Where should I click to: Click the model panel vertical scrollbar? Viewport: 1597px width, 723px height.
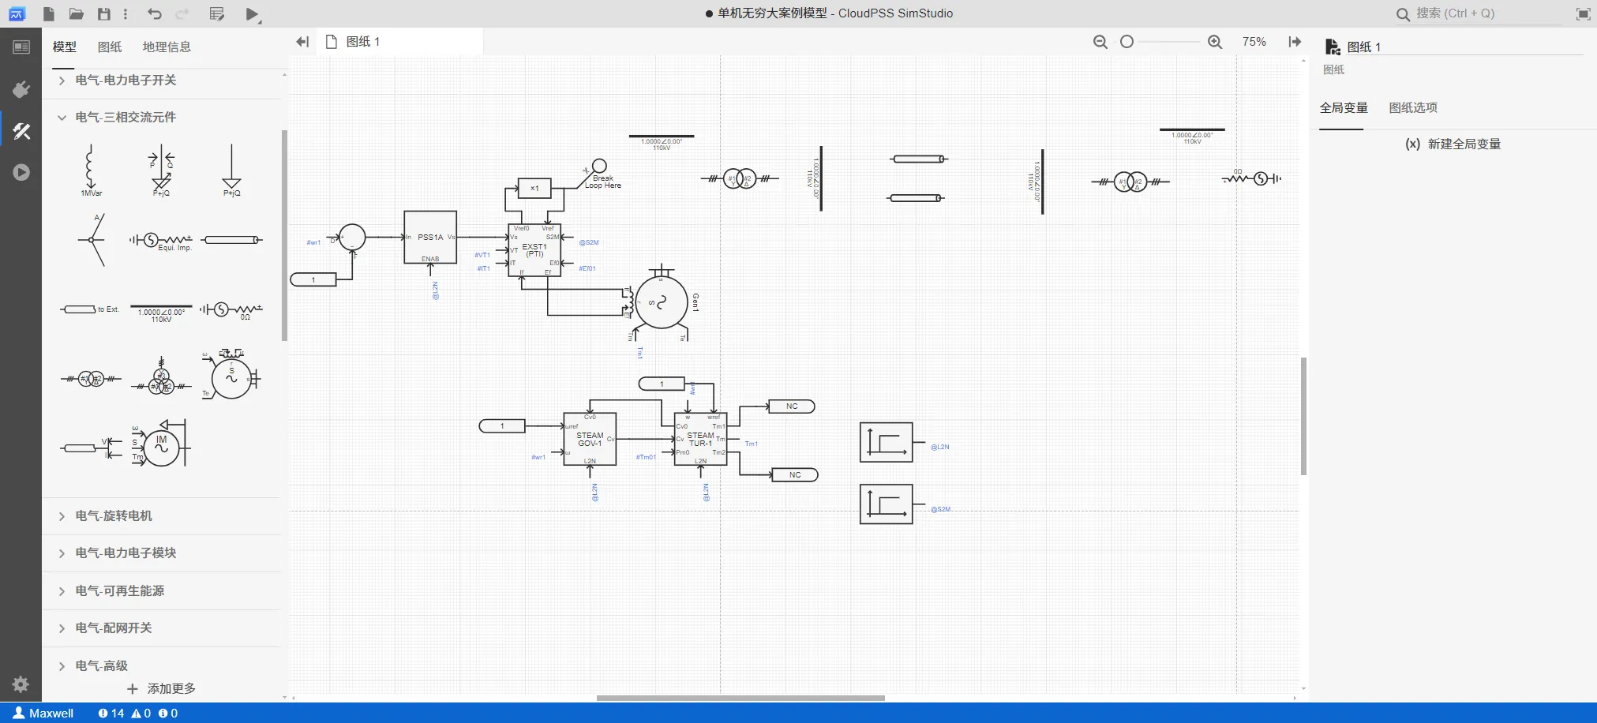point(284,235)
